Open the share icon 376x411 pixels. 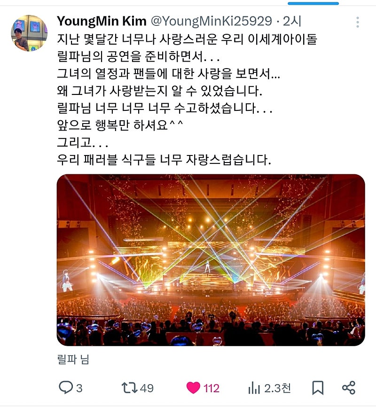(x=349, y=388)
